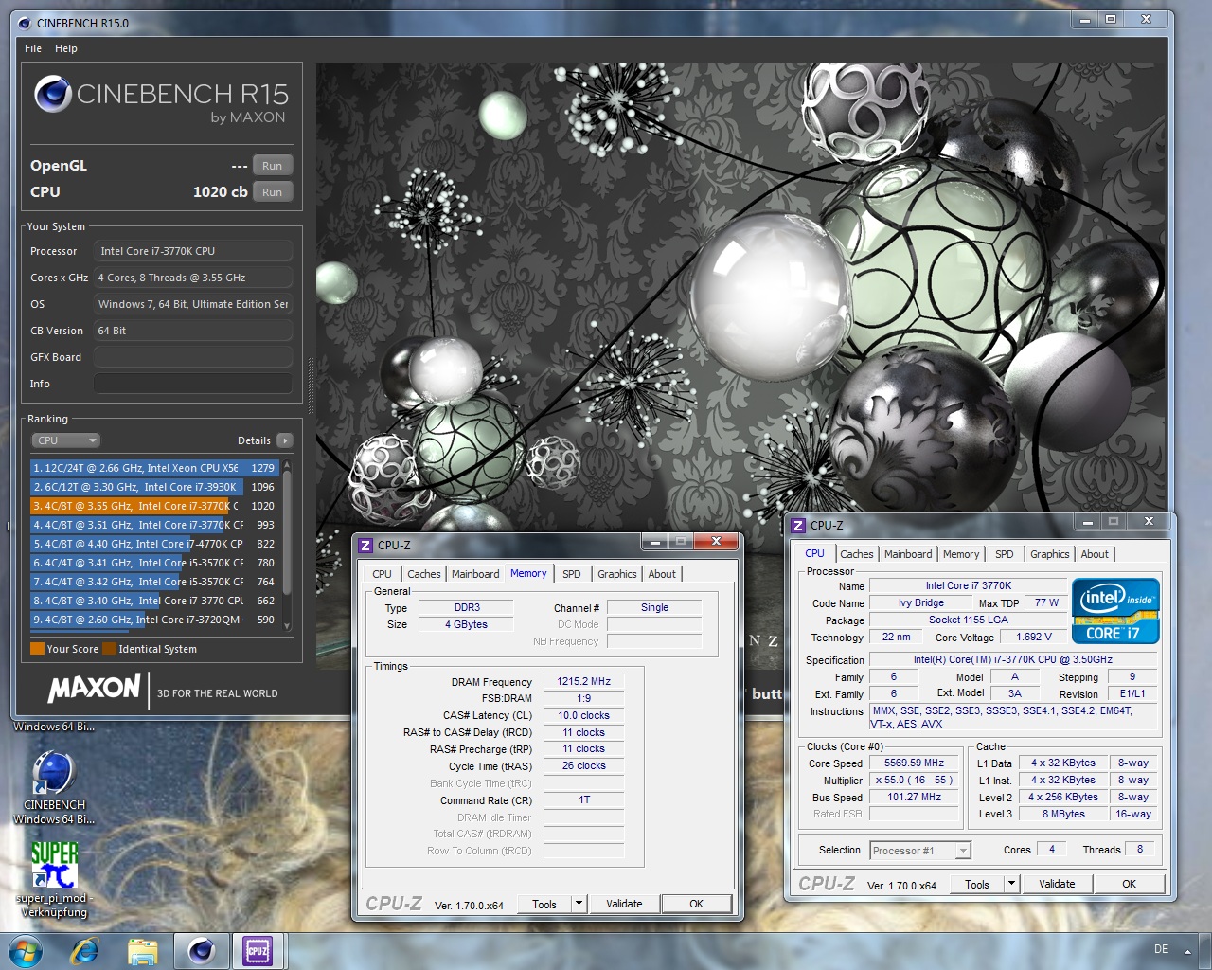Screen dimensions: 1212x970
Task: Click CPU-Z CPU window title icon
Action: tap(798, 525)
